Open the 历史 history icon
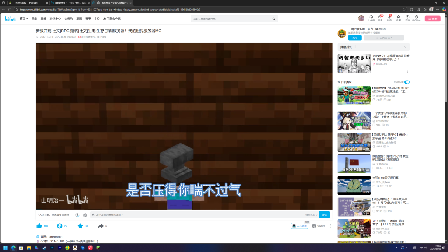This screenshot has height=252, width=448. click(407, 18)
